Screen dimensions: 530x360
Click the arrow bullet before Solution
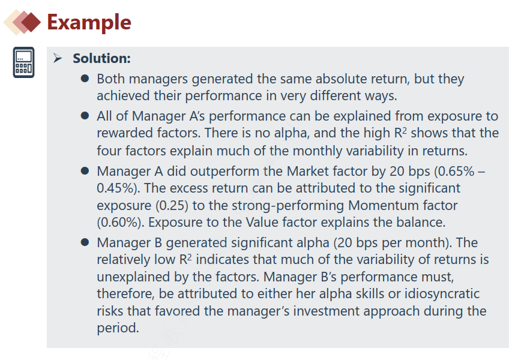click(57, 59)
